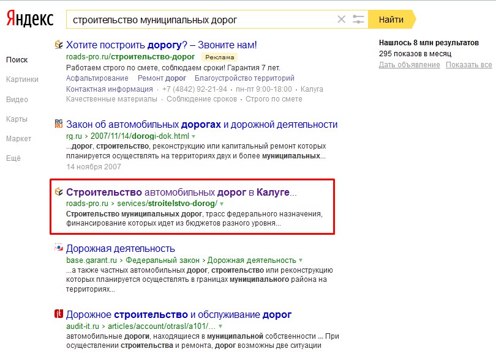Viewport: 496px width, 354px height.
Task: Open the Контактная информация link in the ad
Action: pos(110,89)
